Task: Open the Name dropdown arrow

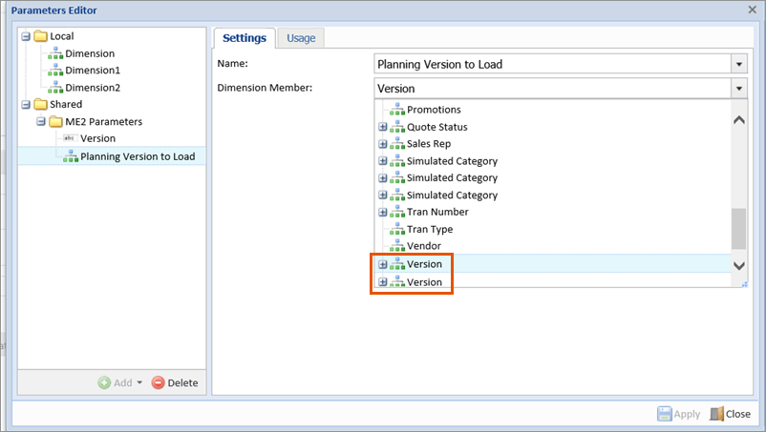Action: 738,64
